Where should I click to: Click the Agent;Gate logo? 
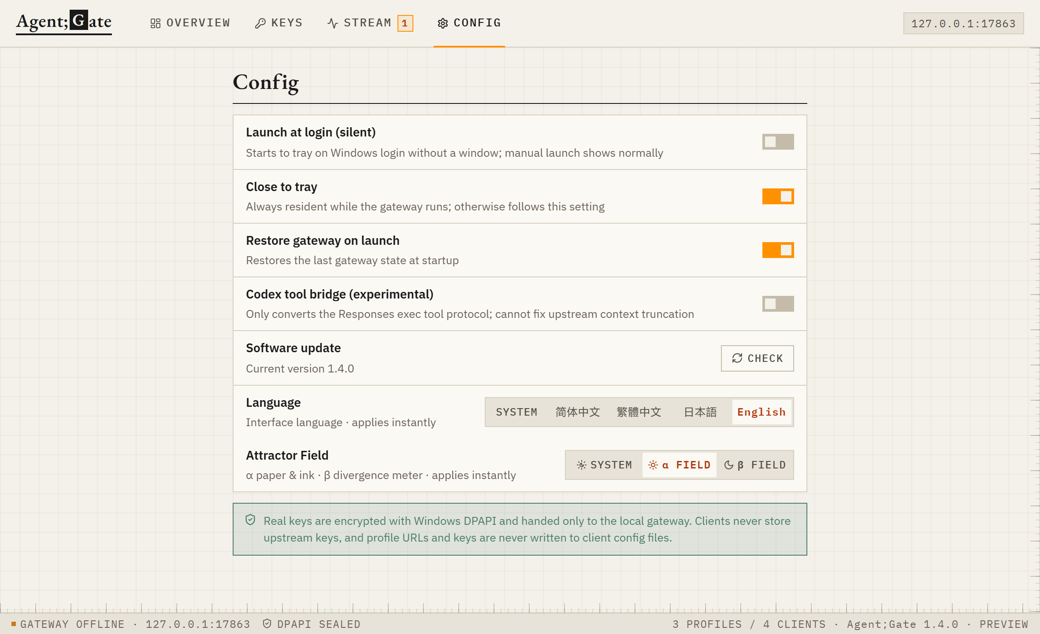pos(64,22)
